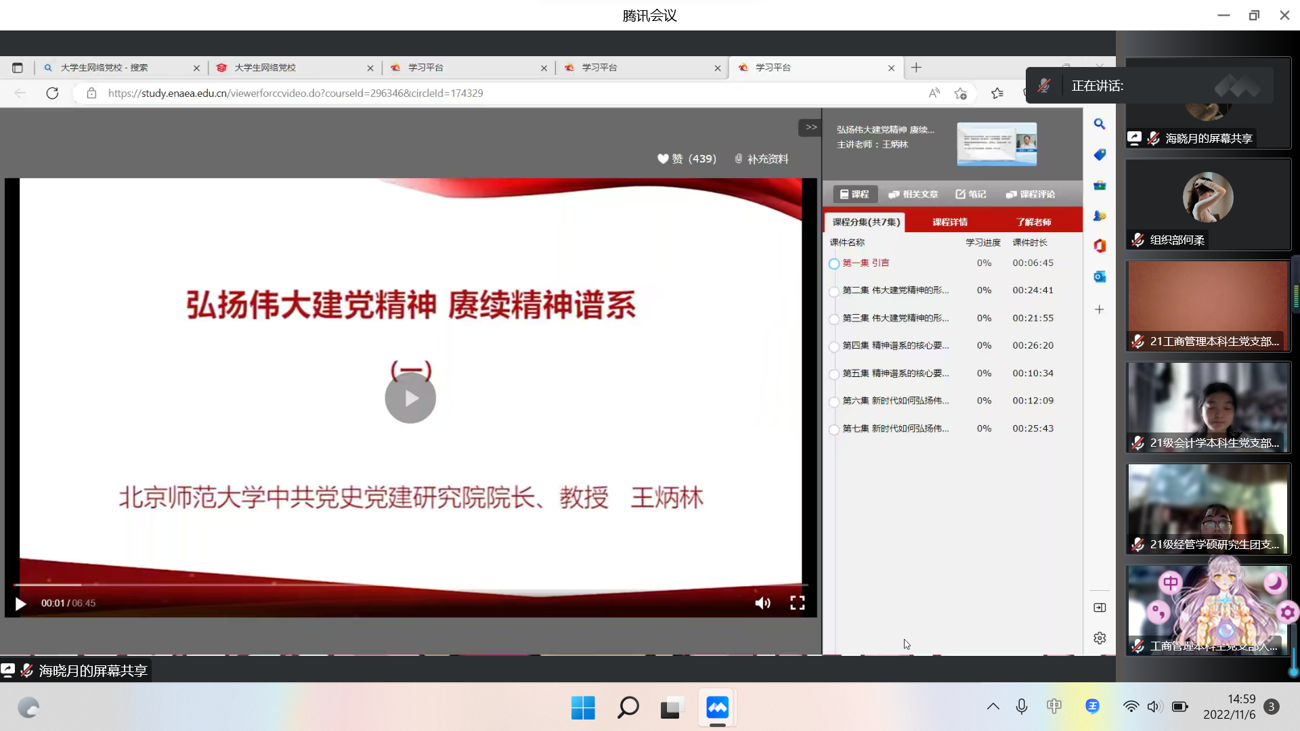Viewport: 1300px width, 731px height.
Task: Click the video progress bar
Action: 406,584
